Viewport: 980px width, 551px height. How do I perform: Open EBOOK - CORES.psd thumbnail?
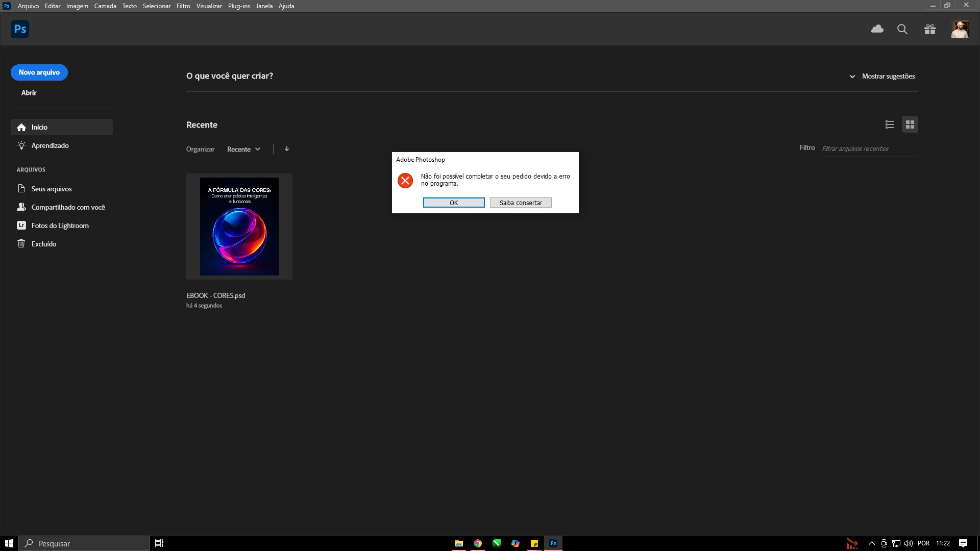point(239,227)
